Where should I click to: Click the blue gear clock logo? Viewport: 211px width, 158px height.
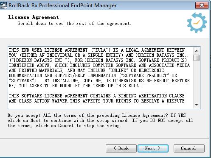[x=197, y=22]
